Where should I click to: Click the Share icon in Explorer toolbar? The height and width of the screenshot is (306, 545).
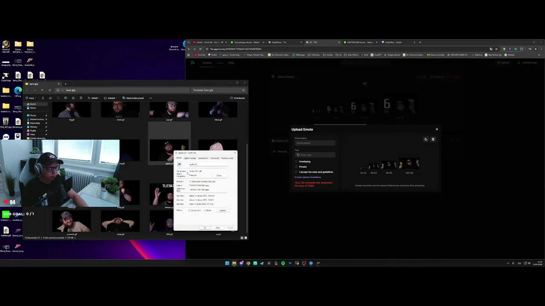pyautogui.click(x=73, y=98)
